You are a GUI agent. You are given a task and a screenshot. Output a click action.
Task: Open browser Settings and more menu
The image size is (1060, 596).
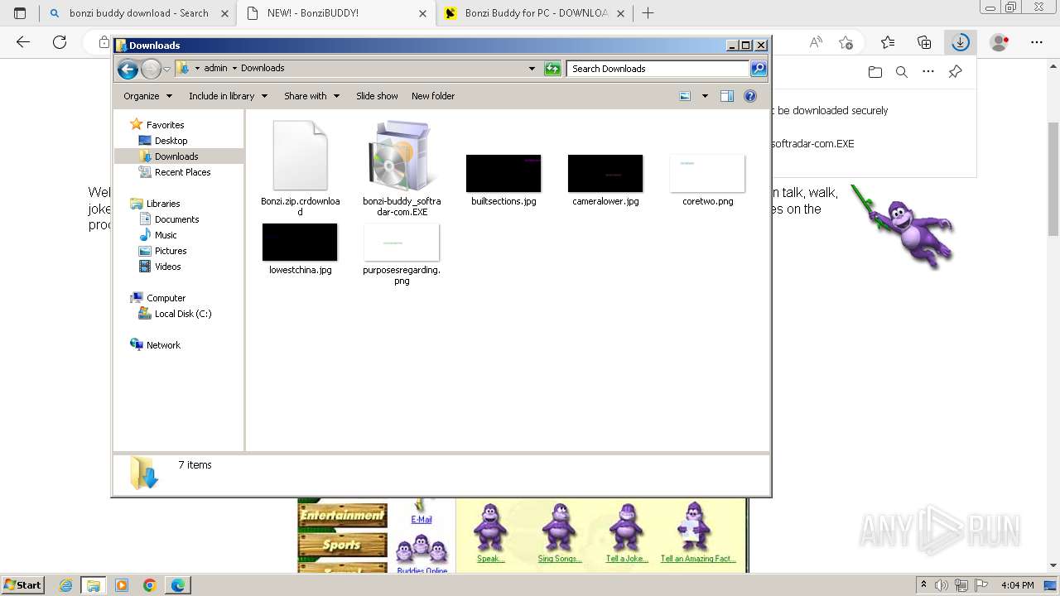(x=1037, y=42)
